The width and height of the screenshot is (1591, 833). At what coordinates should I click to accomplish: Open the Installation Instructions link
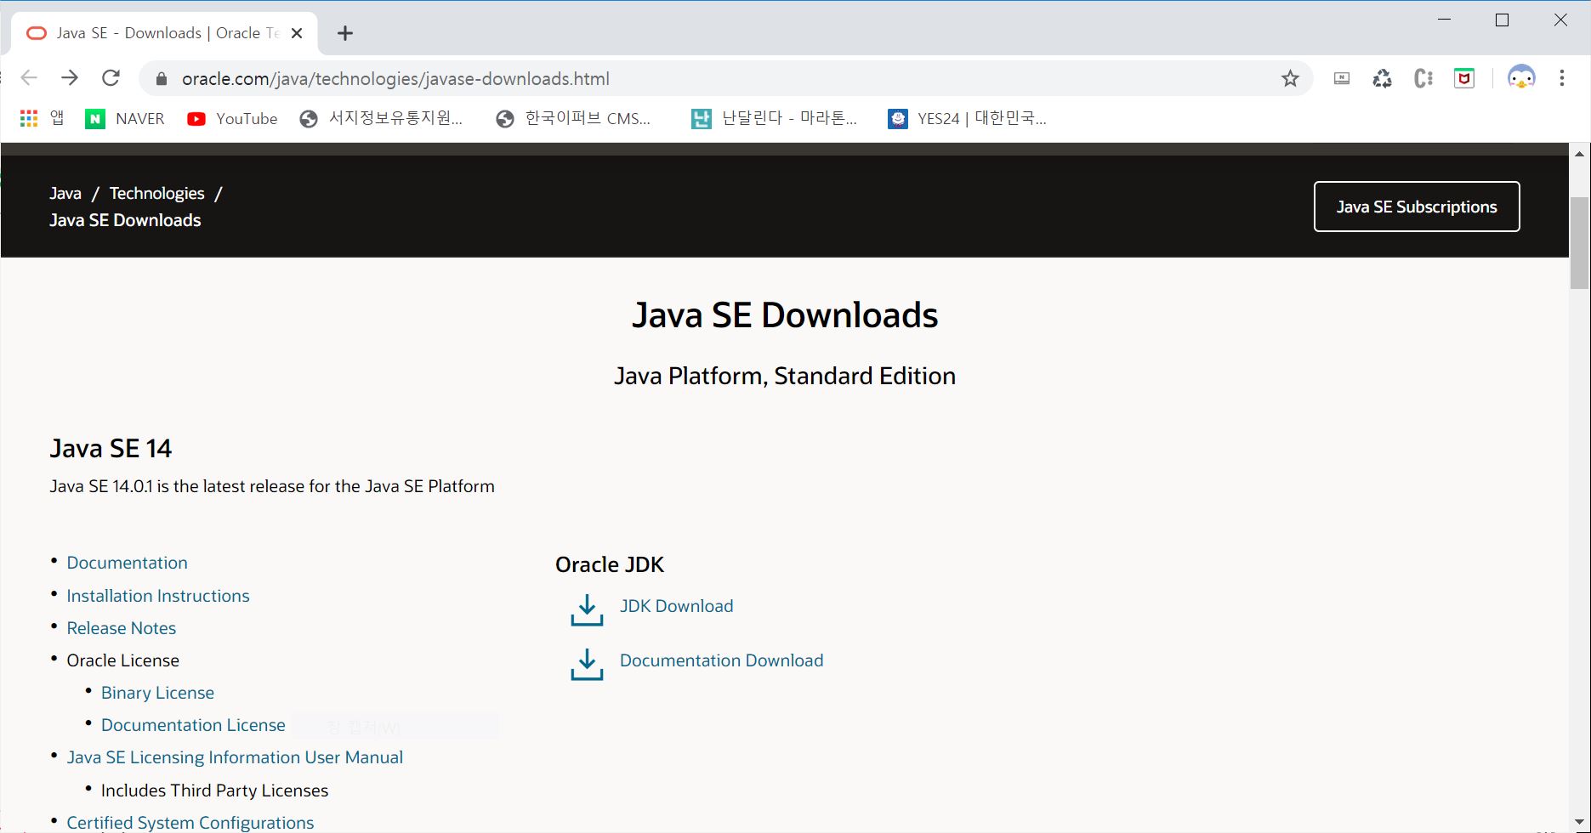tap(158, 596)
